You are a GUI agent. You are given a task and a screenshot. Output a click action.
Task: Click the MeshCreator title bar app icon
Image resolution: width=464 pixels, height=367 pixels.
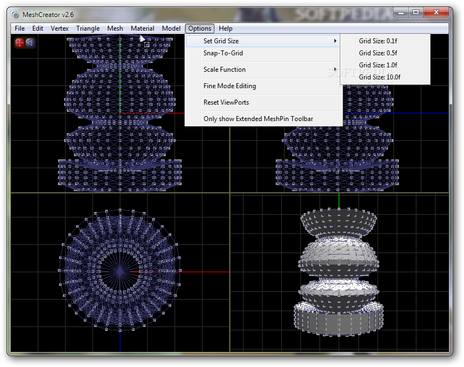pos(15,14)
